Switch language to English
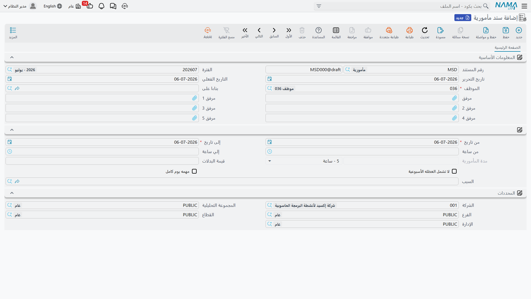 point(53,6)
